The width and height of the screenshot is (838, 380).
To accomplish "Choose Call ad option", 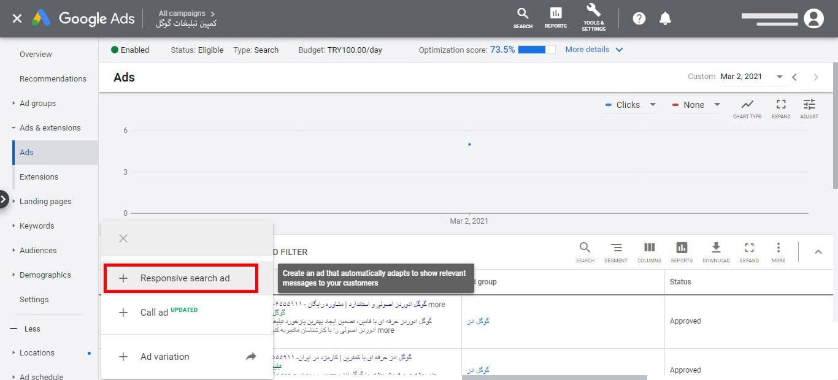I will point(187,312).
